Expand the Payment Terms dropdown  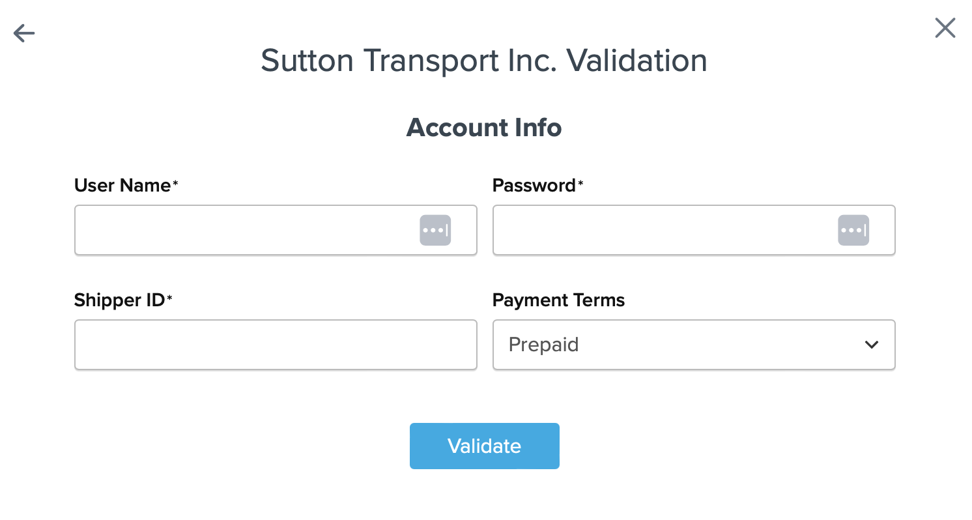693,345
